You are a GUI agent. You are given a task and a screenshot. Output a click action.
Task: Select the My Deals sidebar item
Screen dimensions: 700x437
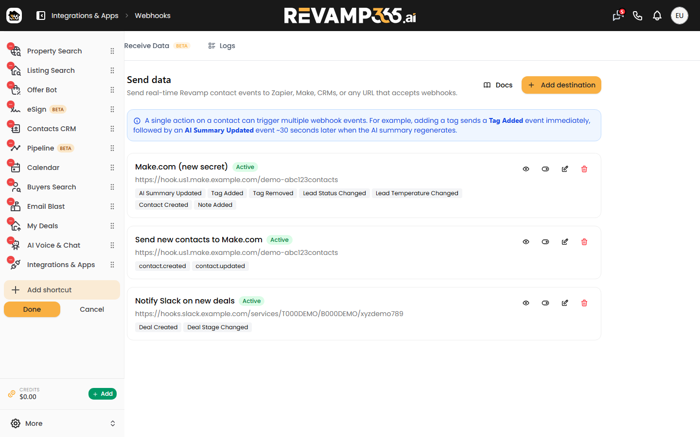(x=43, y=226)
